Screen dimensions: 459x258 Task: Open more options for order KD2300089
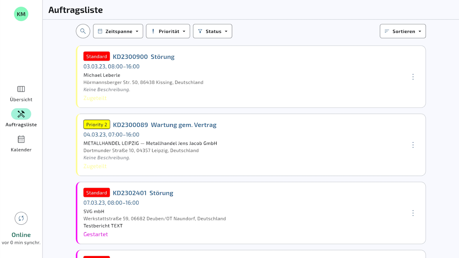click(413, 145)
